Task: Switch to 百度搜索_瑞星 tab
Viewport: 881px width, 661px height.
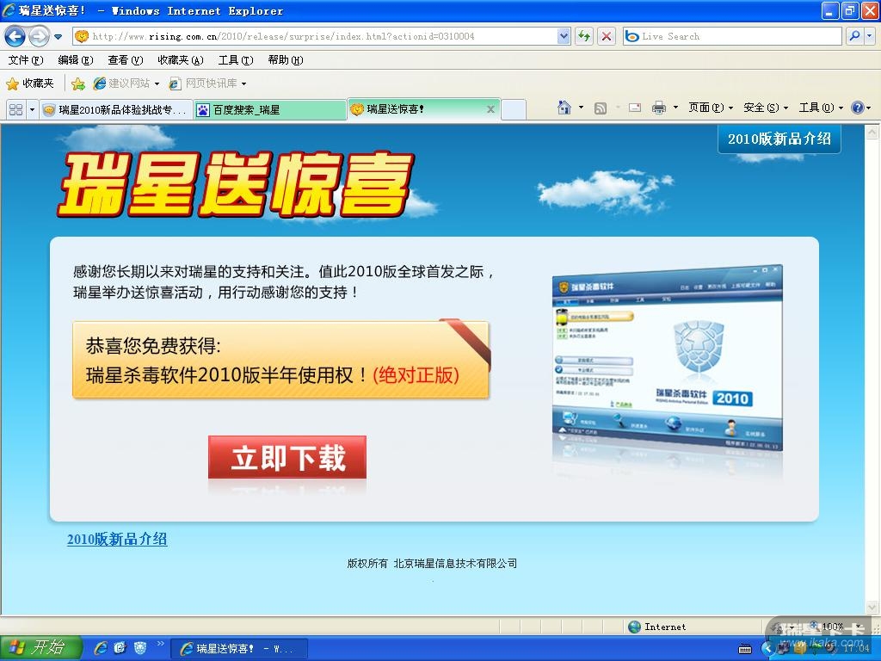Action: tap(269, 109)
